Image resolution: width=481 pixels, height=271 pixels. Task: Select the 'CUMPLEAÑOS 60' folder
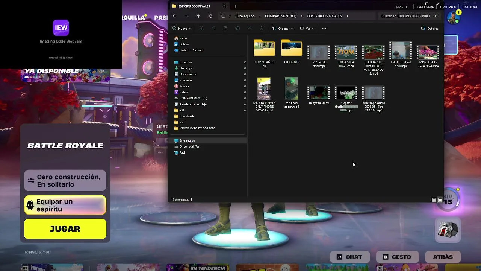tap(264, 53)
